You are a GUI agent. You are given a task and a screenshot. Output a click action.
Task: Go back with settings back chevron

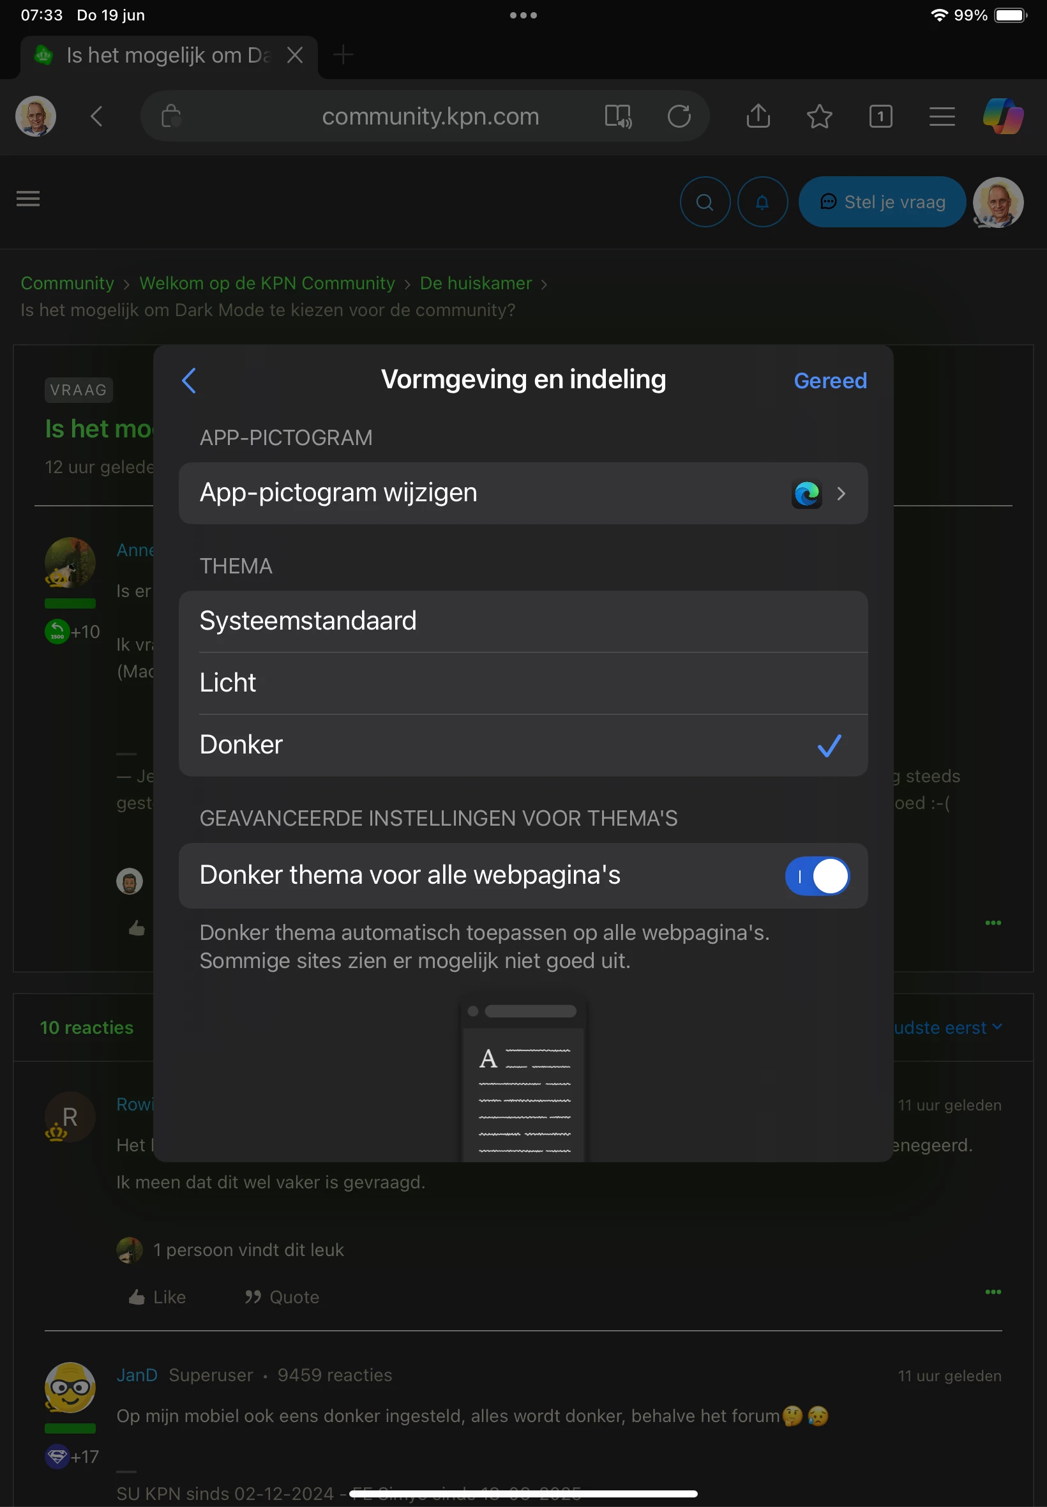click(x=189, y=381)
